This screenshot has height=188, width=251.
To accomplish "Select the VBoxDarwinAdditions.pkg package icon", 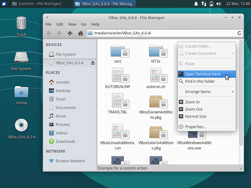I will pos(156,102).
